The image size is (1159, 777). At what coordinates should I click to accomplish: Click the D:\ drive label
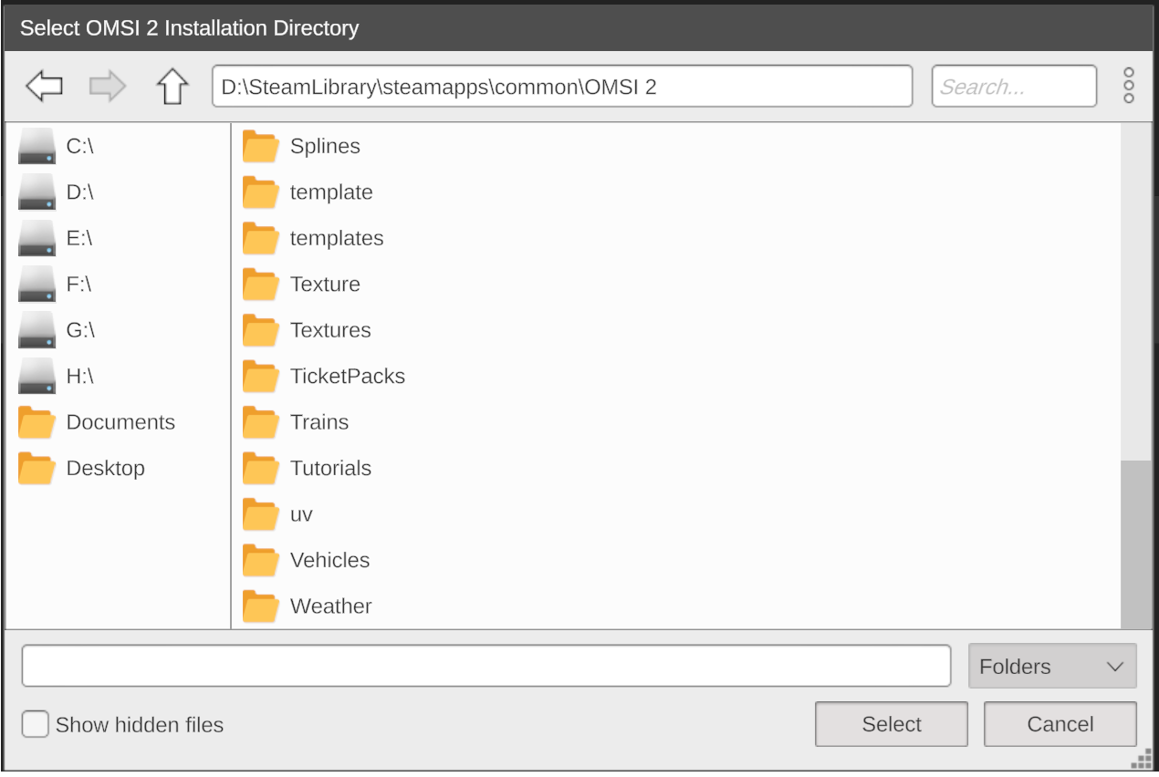(80, 192)
